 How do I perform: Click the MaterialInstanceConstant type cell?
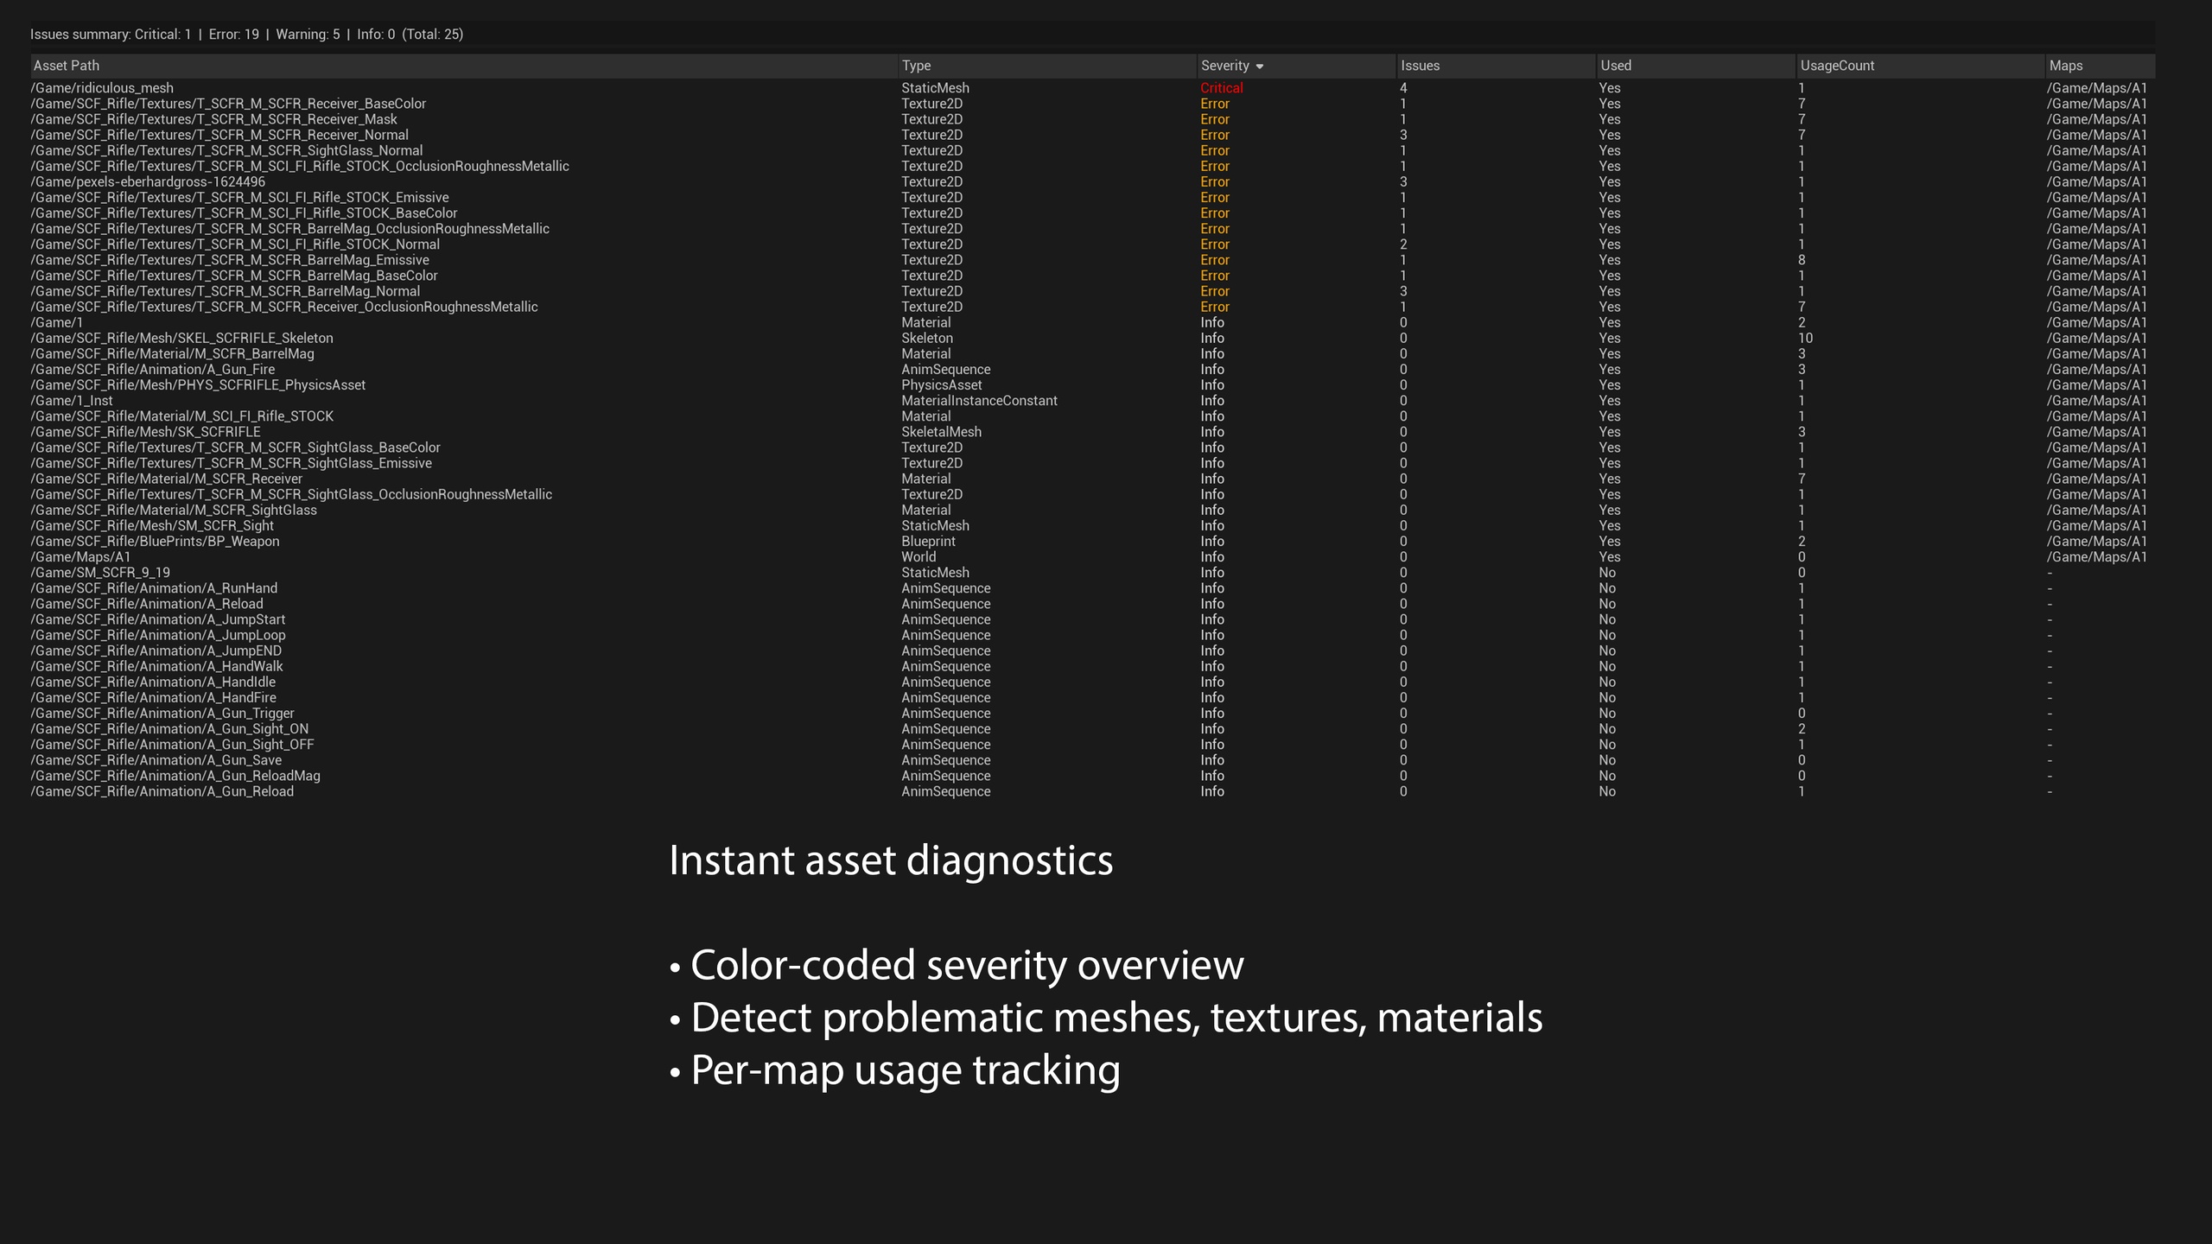tap(979, 400)
